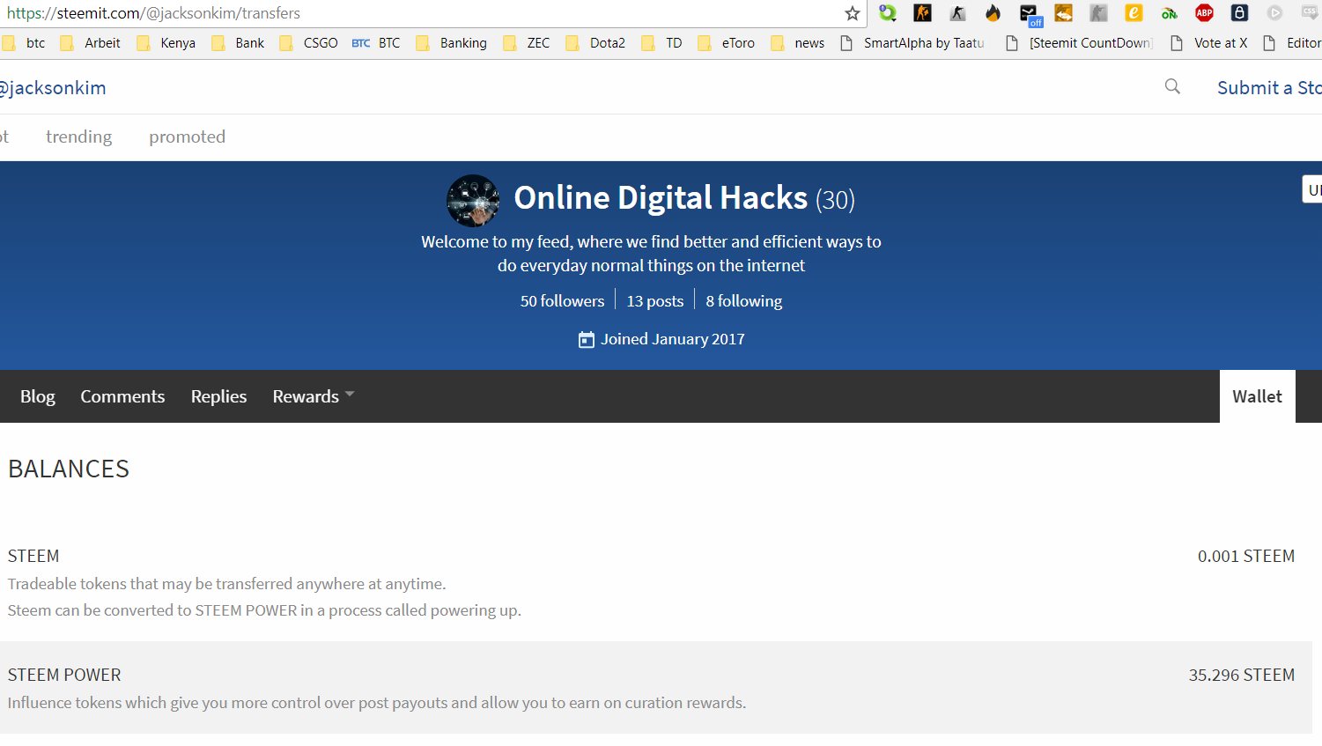Expand the Rewards dropdown menu

point(314,396)
